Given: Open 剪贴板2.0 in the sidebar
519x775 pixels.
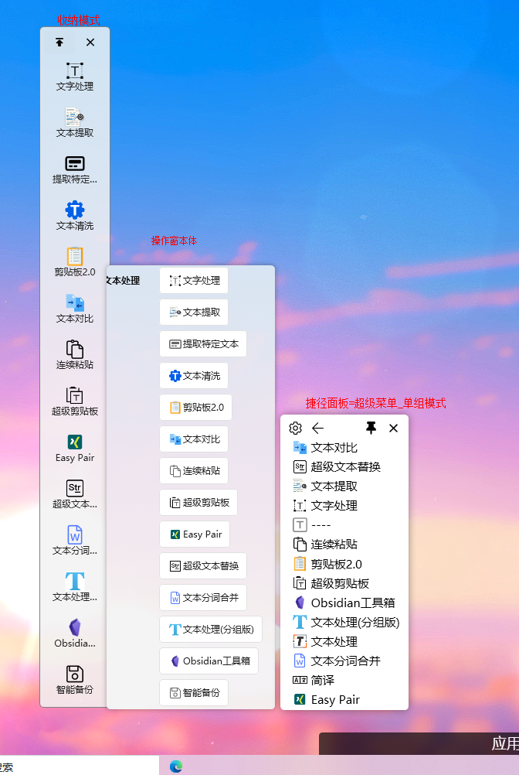Looking at the screenshot, I should point(74,262).
